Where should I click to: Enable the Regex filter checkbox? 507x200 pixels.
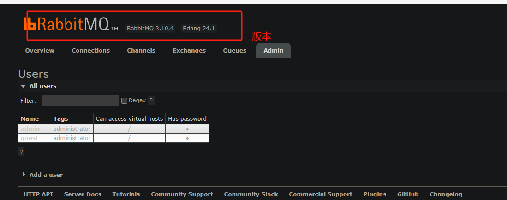(124, 101)
